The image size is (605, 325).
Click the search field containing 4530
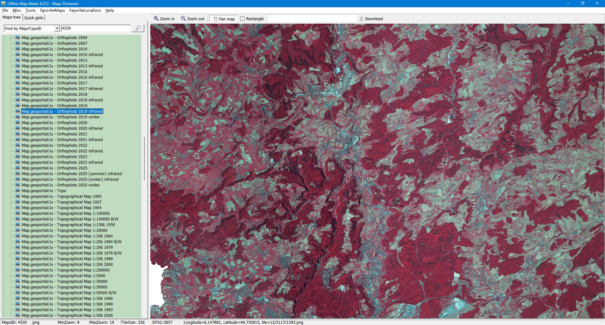pyautogui.click(x=95, y=28)
